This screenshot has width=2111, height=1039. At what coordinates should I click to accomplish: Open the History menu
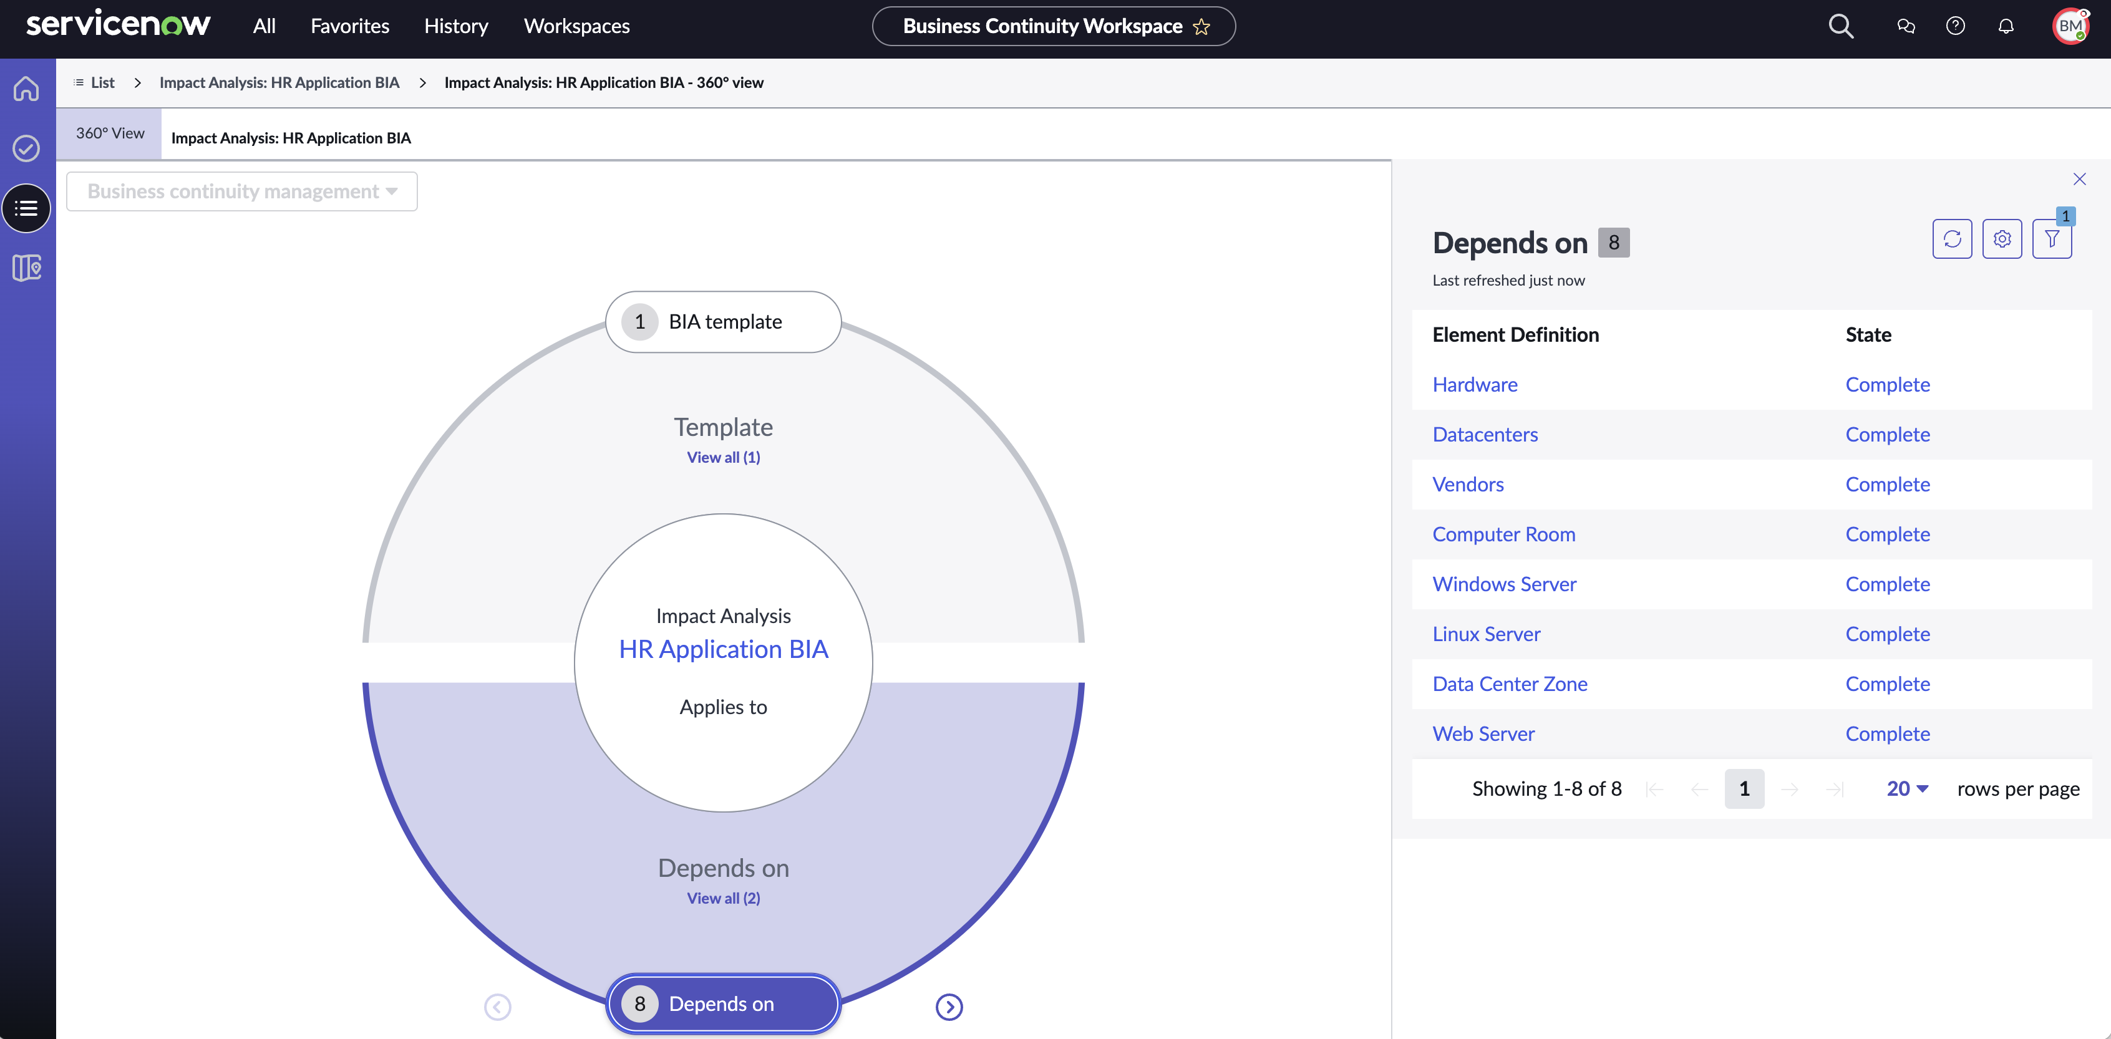tap(455, 26)
